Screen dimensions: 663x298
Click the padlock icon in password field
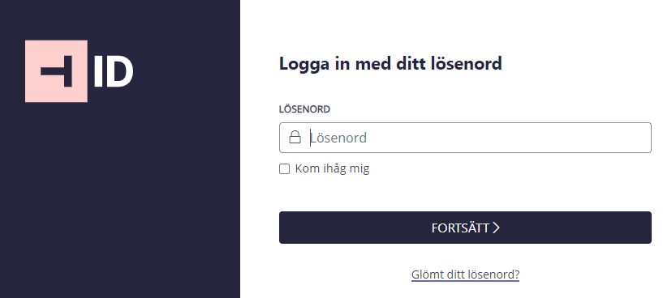pyautogui.click(x=295, y=137)
